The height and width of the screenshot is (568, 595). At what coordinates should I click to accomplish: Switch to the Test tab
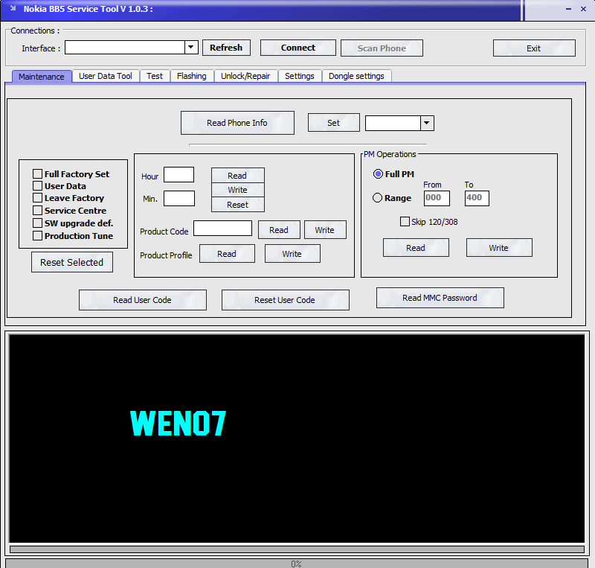[x=155, y=76]
